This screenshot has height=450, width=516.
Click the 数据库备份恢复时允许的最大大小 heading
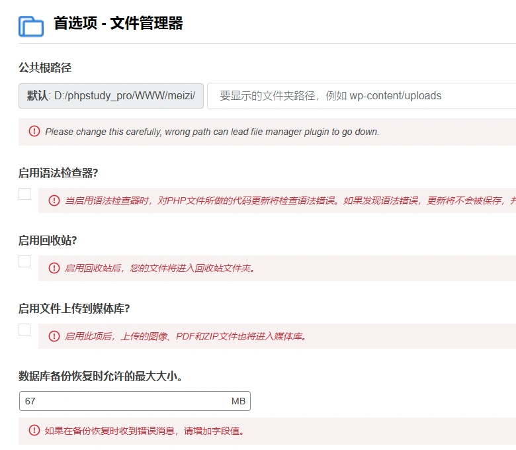tap(101, 376)
